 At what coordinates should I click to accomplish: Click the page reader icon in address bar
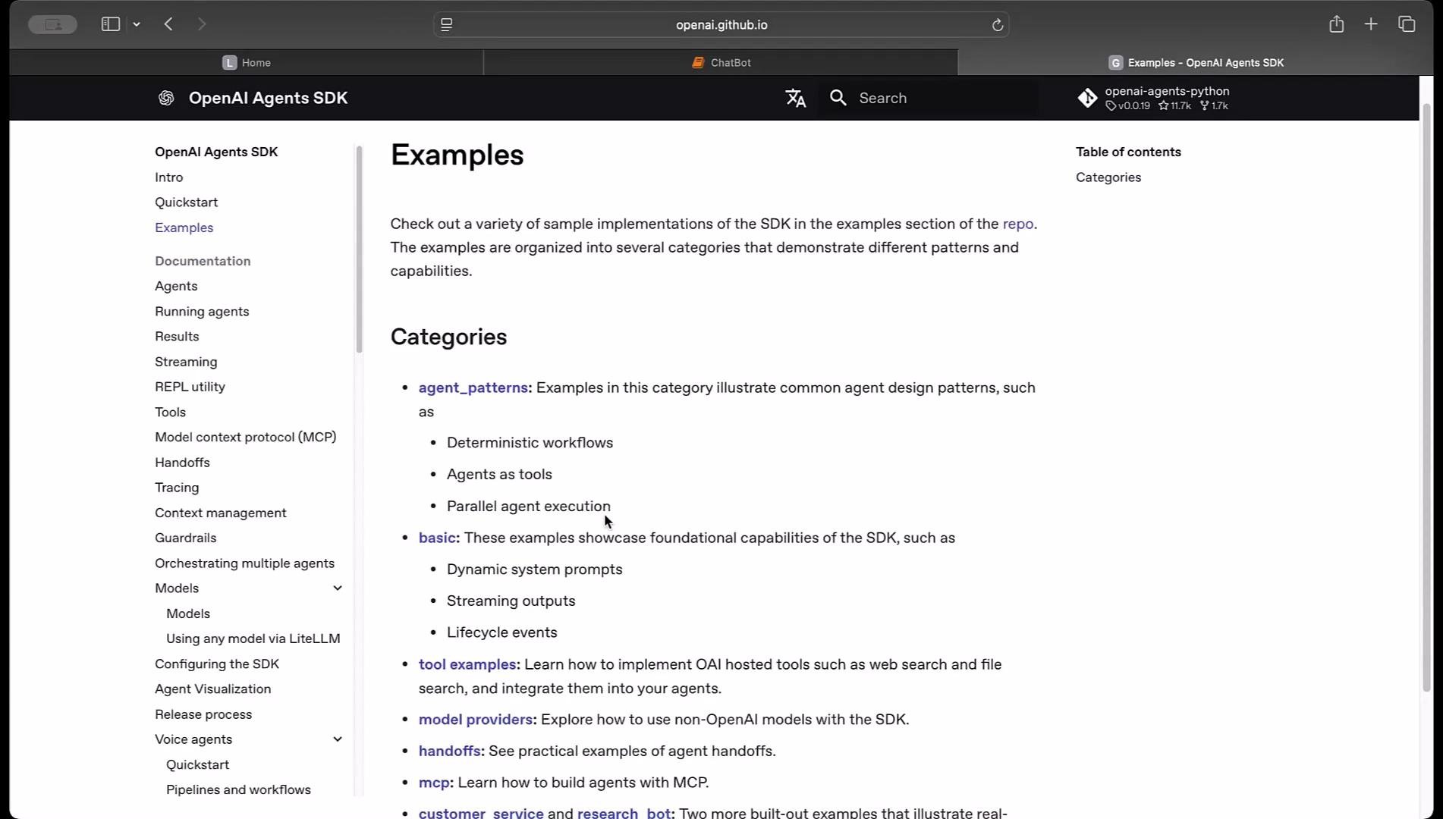447,25
